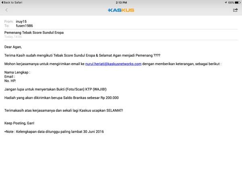Tap the KTP (WAJIB!) reminder line
The width and height of the screenshot is (242, 181).
55,89
